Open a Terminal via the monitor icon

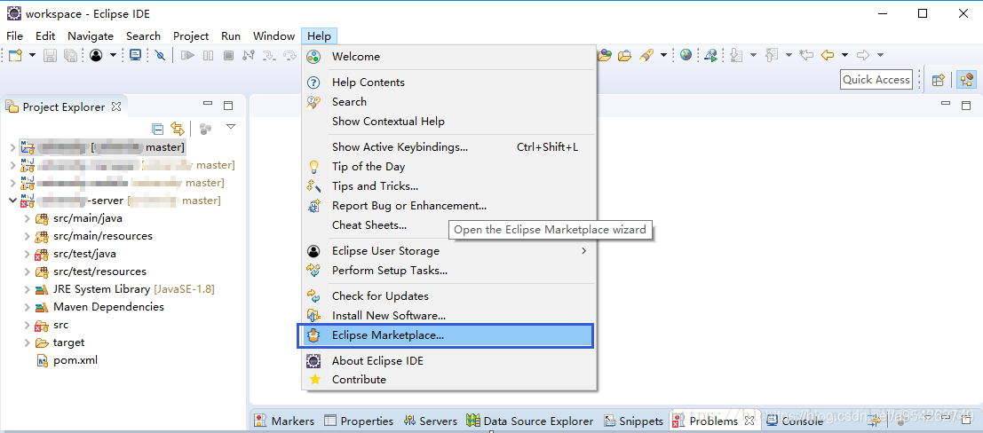pyautogui.click(x=135, y=55)
